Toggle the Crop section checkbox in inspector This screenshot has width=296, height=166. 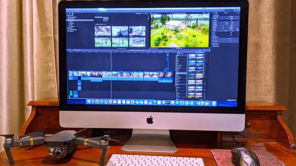pyautogui.click(x=231, y=33)
